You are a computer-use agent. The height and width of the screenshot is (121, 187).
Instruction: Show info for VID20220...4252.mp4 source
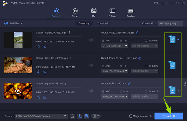click(69, 32)
